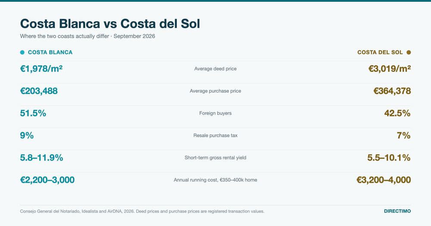Screen dimensions: 431x226
Task: Click the title Costa Blanca vs Costa del Sol
Action: (x=110, y=24)
